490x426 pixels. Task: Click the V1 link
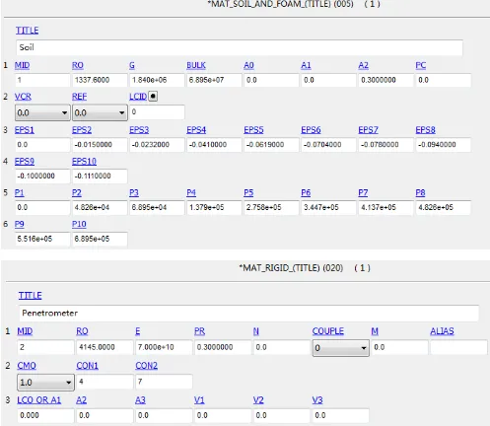(199, 400)
